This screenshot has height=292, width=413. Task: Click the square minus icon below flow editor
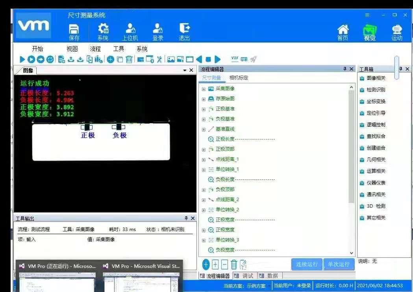[224, 264]
